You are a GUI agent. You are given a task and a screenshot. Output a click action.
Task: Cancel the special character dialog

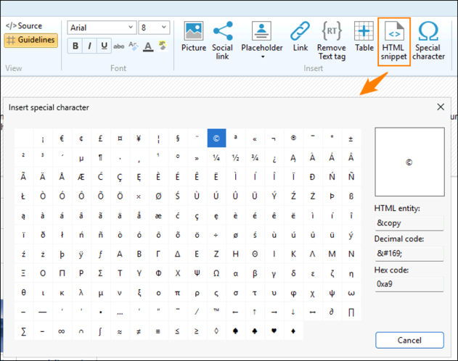point(409,340)
